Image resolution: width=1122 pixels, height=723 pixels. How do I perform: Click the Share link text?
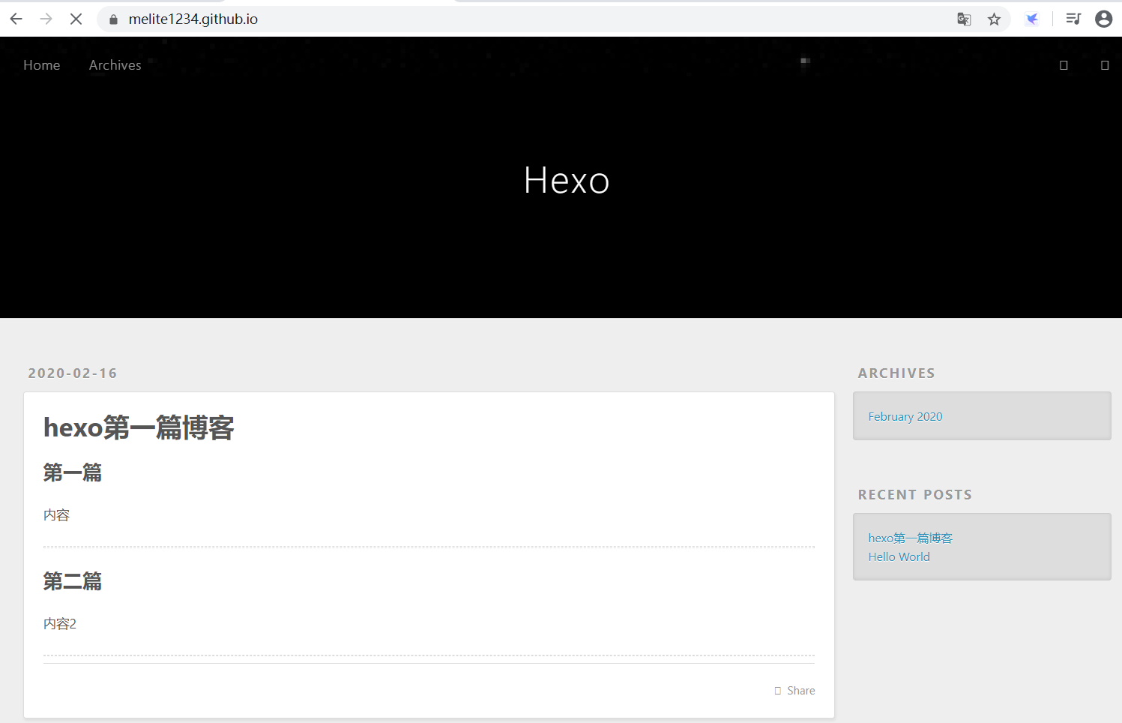point(801,691)
